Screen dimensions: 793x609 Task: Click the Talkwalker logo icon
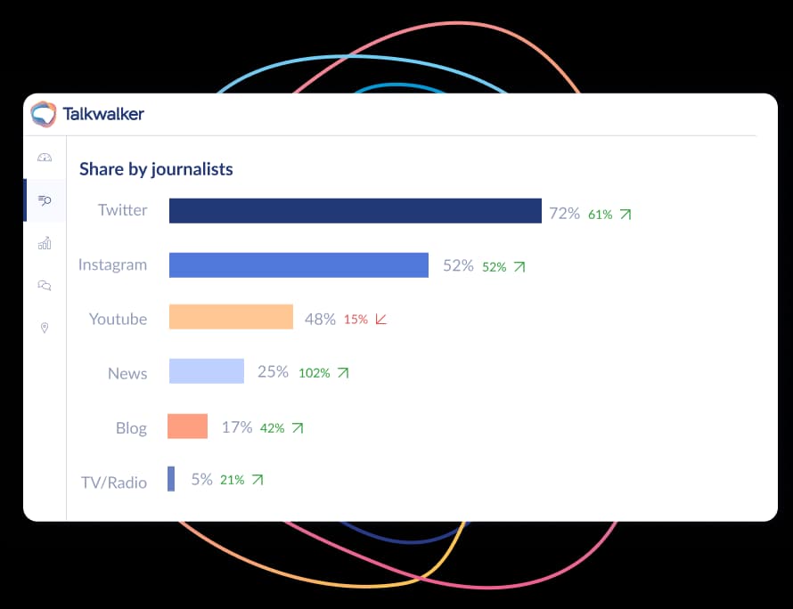43,114
